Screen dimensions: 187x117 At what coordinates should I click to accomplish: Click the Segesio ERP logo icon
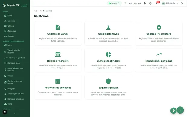coord(4,5)
